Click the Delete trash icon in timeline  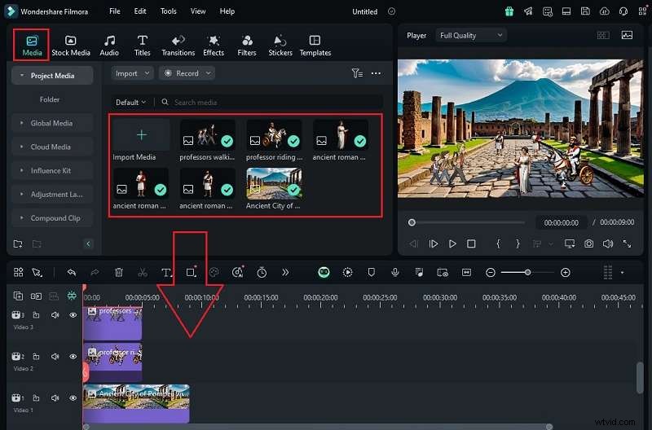point(119,272)
